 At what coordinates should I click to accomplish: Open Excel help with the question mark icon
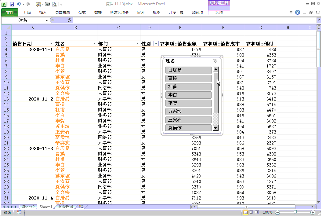(x=297, y=12)
